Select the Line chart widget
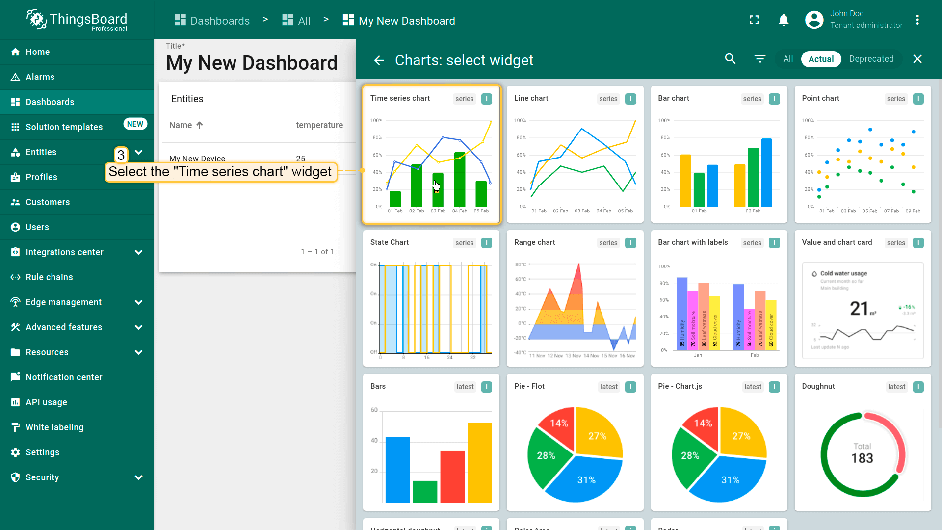This screenshot has height=530, width=942. coord(575,154)
